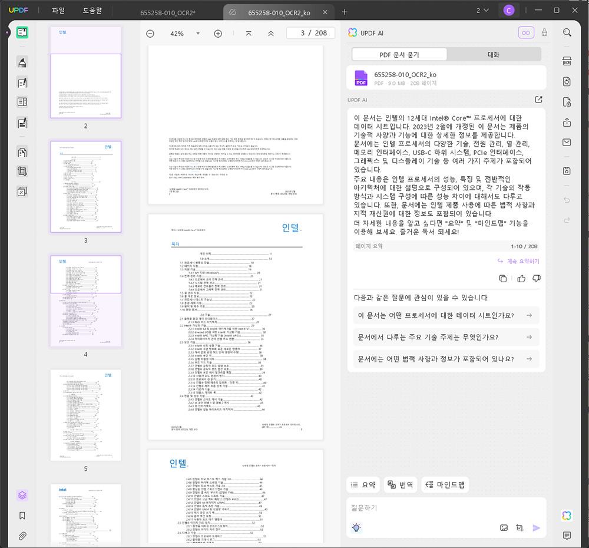The height and width of the screenshot is (548, 589).
Task: Select page 5 thumbnail
Action: tap(85, 415)
